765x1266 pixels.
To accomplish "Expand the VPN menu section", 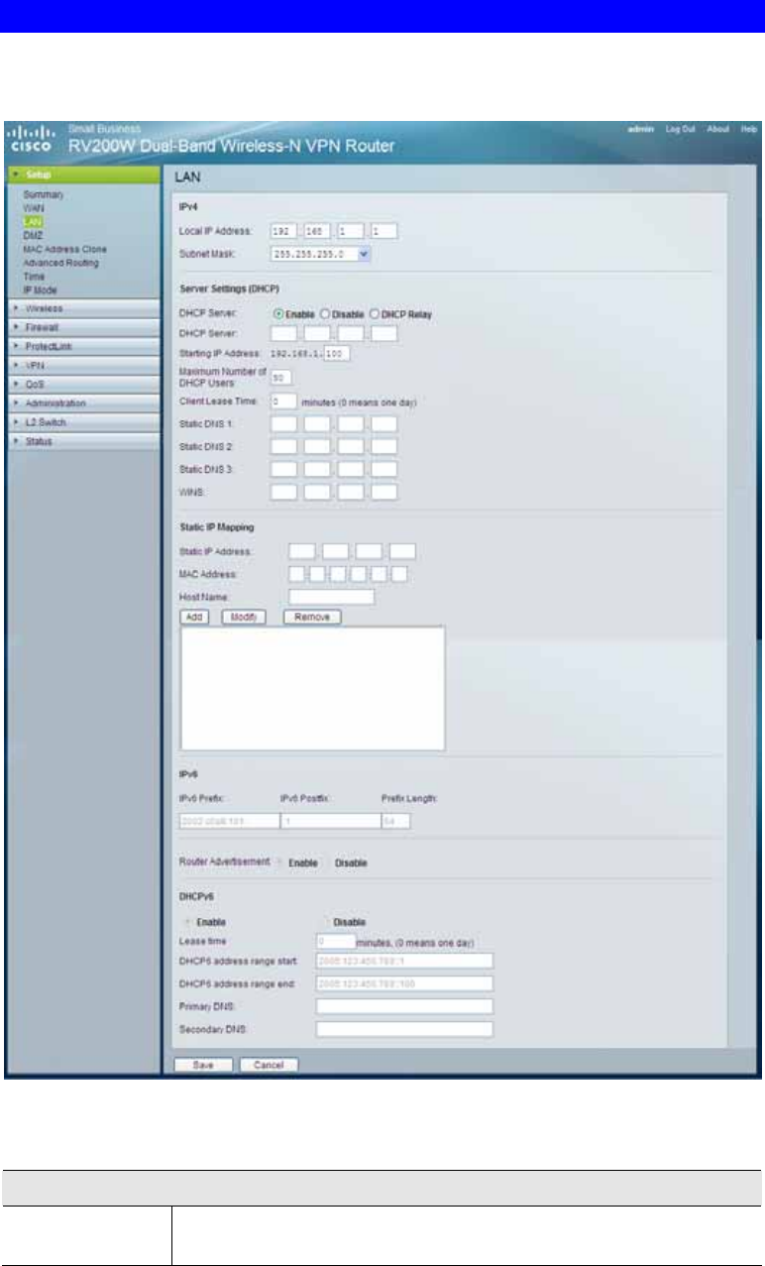I will click(x=82, y=365).
